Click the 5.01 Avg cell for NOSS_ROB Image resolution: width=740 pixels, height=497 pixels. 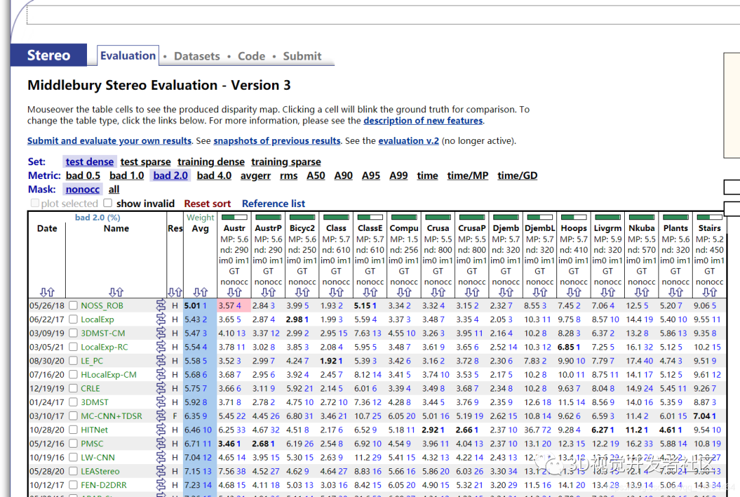click(195, 306)
